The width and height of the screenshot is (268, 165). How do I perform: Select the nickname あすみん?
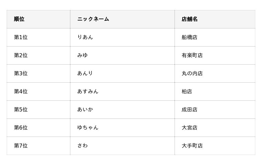tap(88, 92)
